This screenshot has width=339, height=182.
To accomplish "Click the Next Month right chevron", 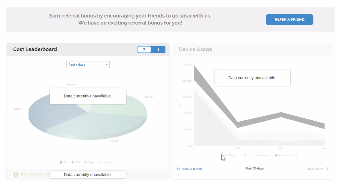I will 327,169.
